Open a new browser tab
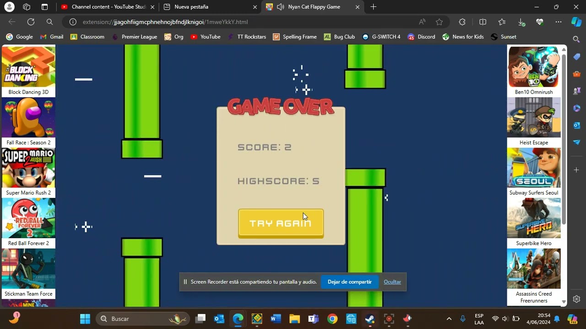The width and height of the screenshot is (586, 329). [374, 7]
